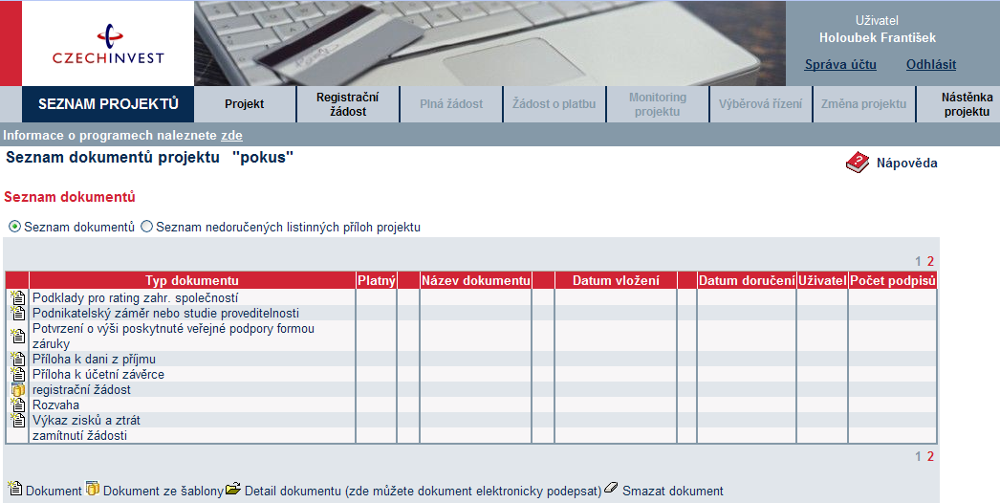Open the Projekt tab
The width and height of the screenshot is (1000, 503).
point(244,104)
